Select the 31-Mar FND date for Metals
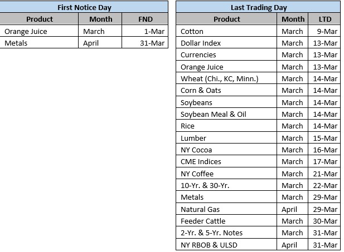This screenshot has height=252, width=344. [x=145, y=43]
